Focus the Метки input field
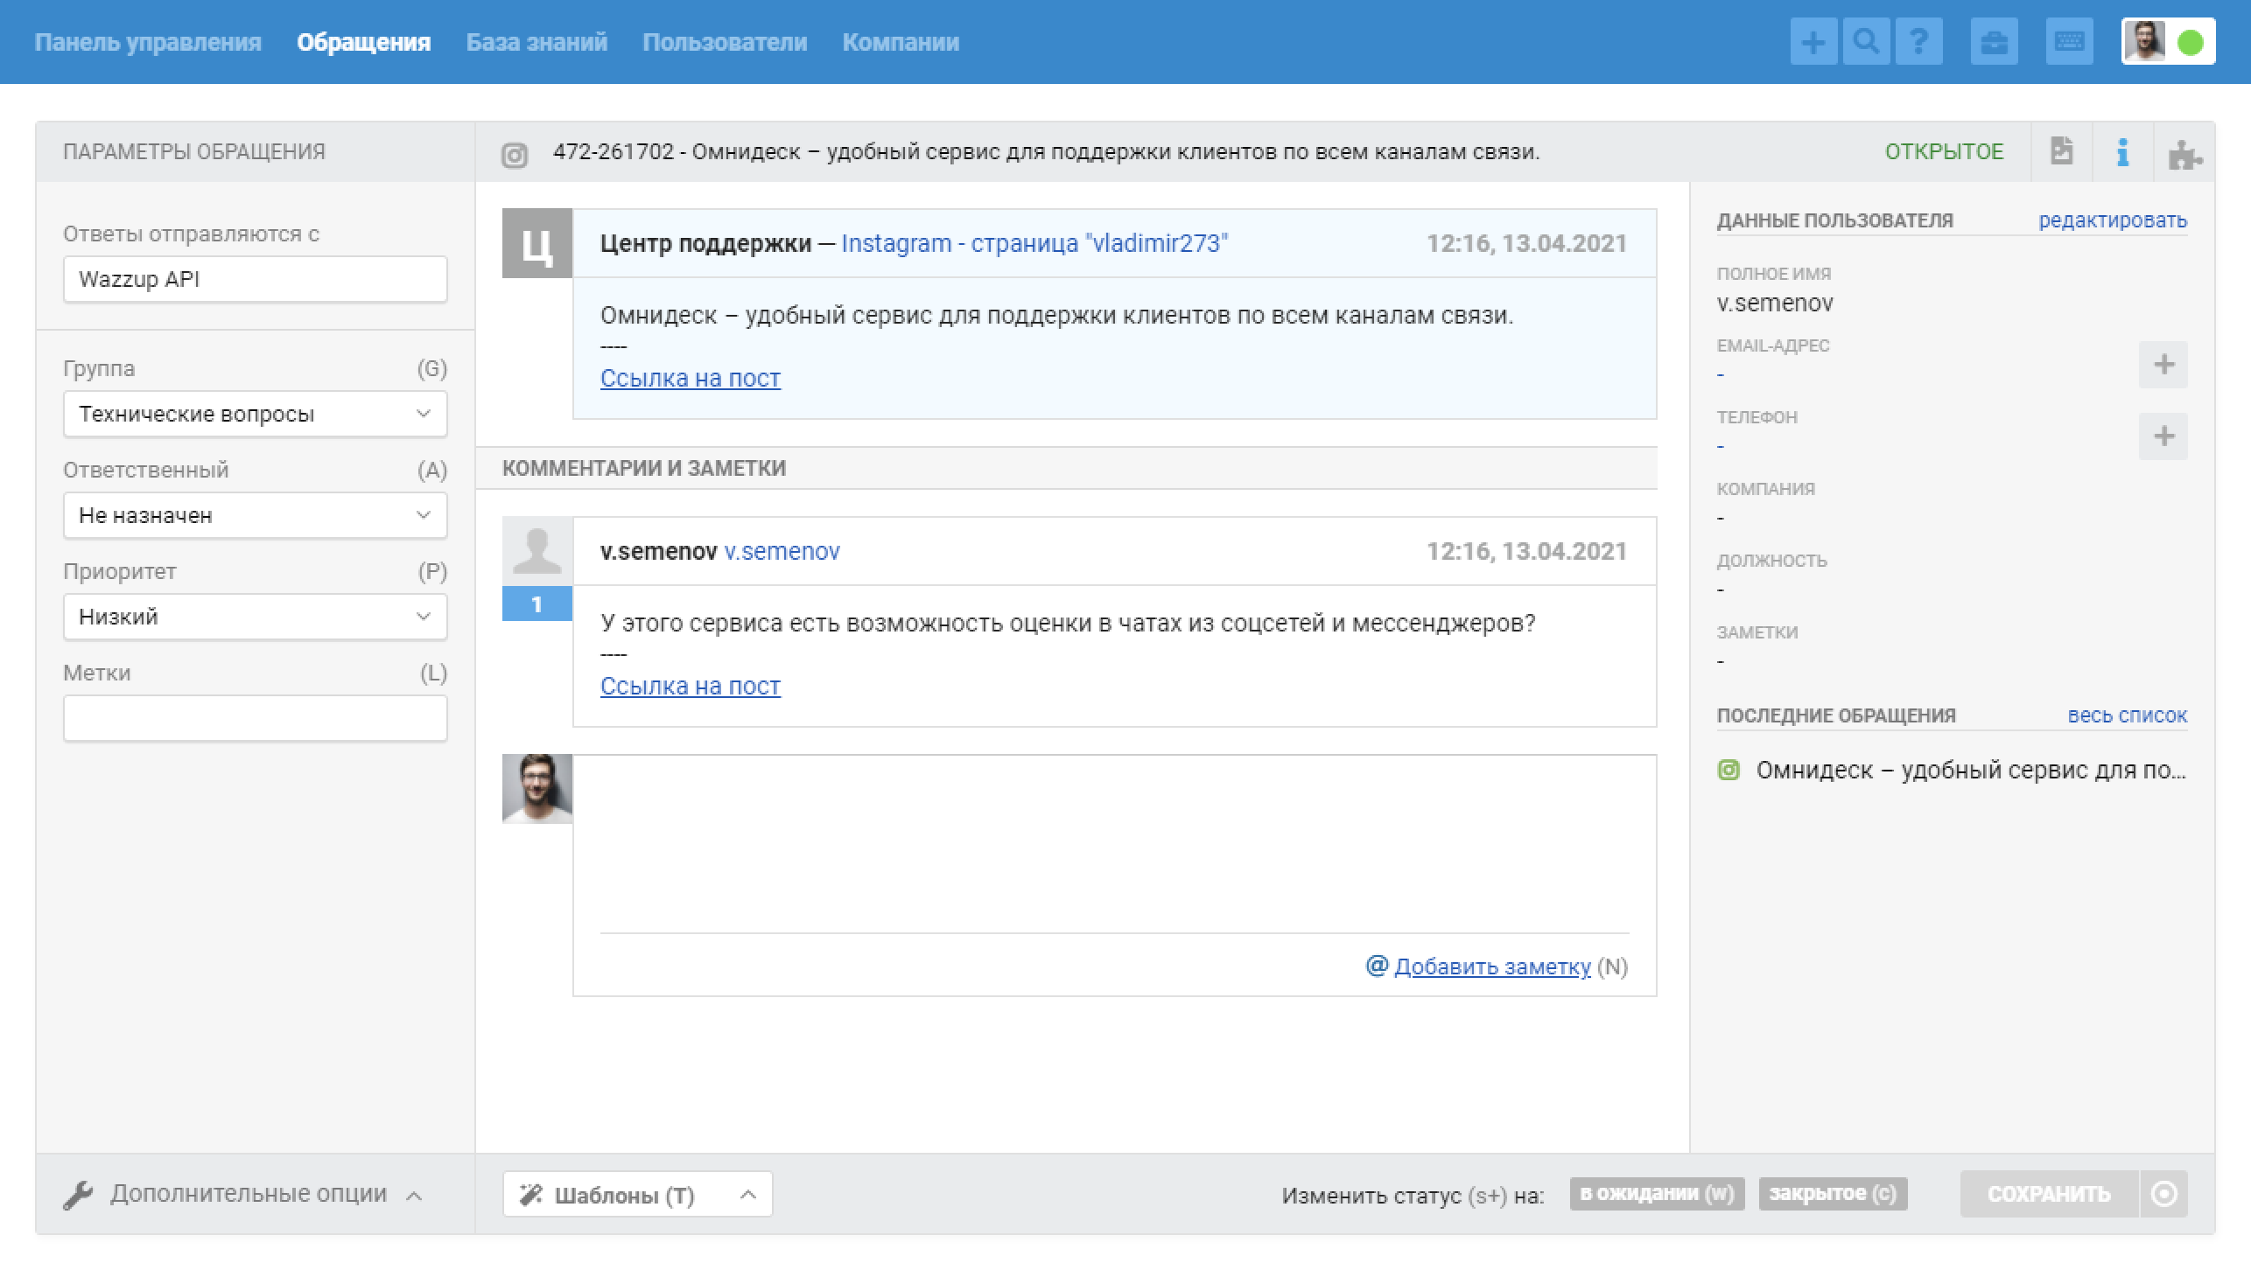The image size is (2251, 1270). [256, 718]
